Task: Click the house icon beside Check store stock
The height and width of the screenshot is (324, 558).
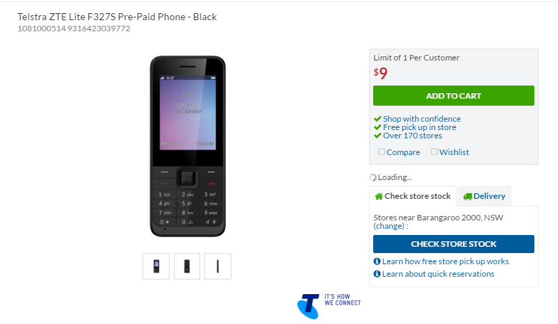Action: [379, 196]
